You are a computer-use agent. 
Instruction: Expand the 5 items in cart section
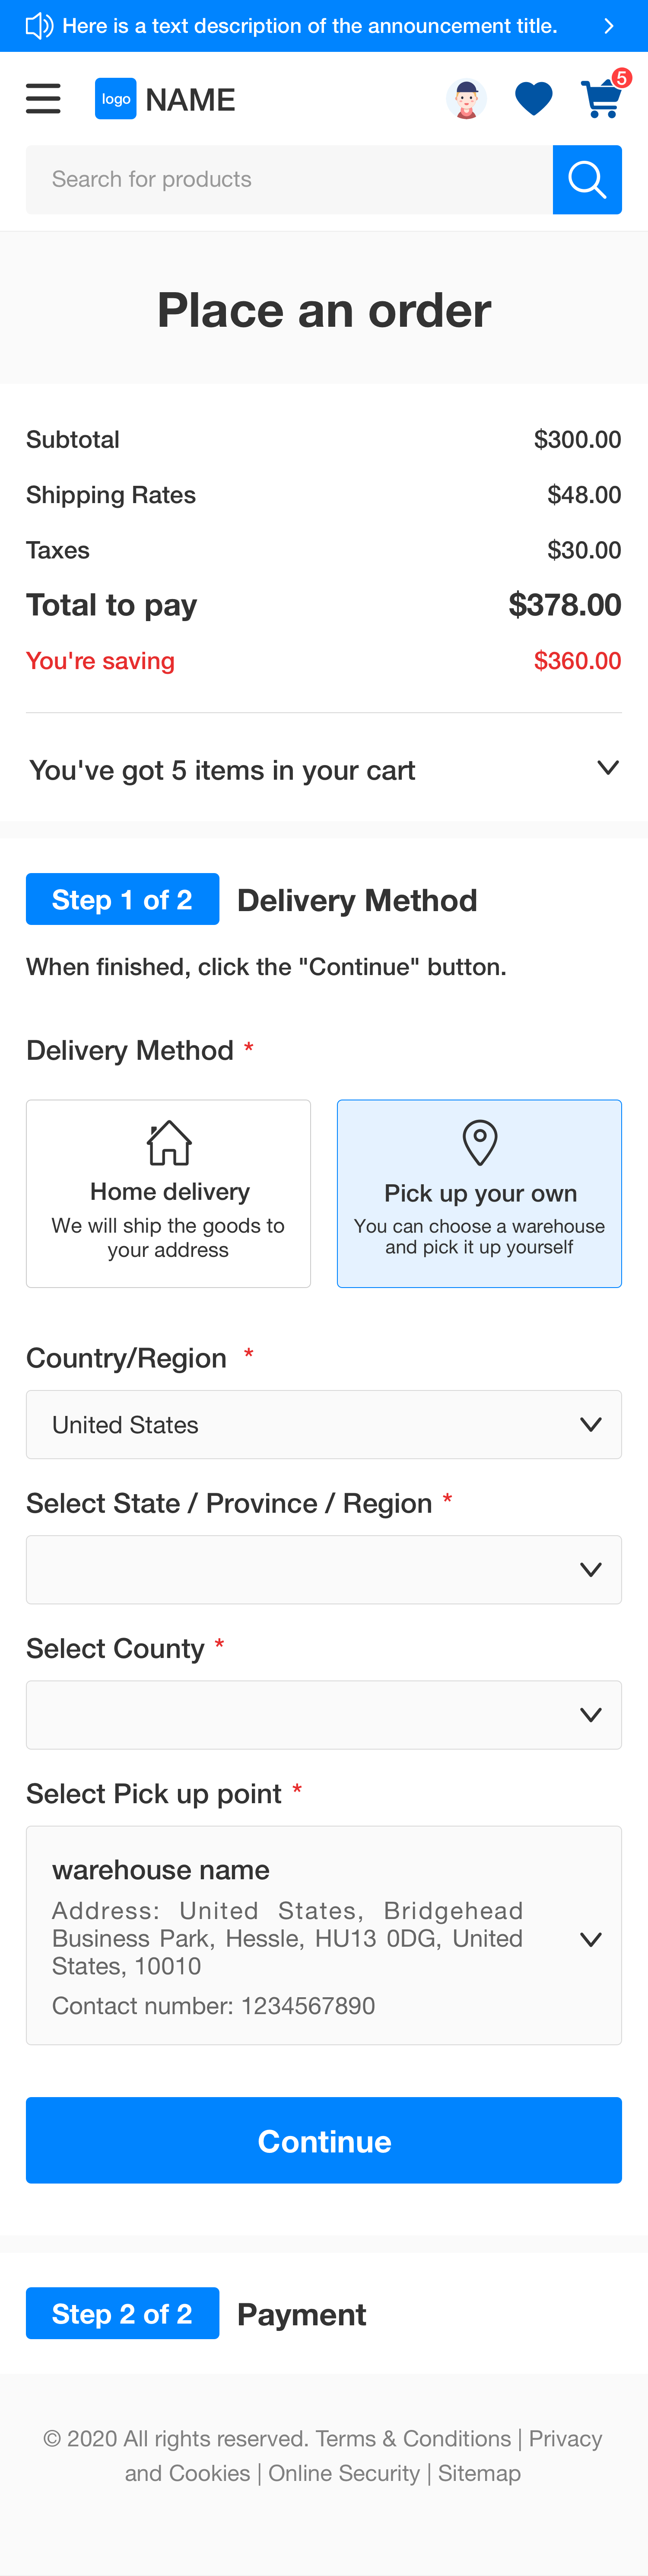607,768
